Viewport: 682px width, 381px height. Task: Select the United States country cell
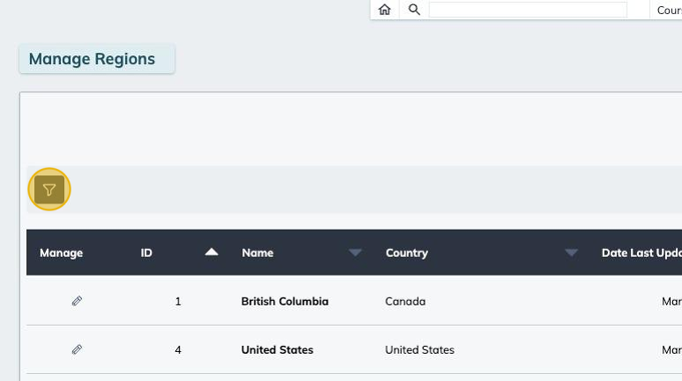[419, 349]
